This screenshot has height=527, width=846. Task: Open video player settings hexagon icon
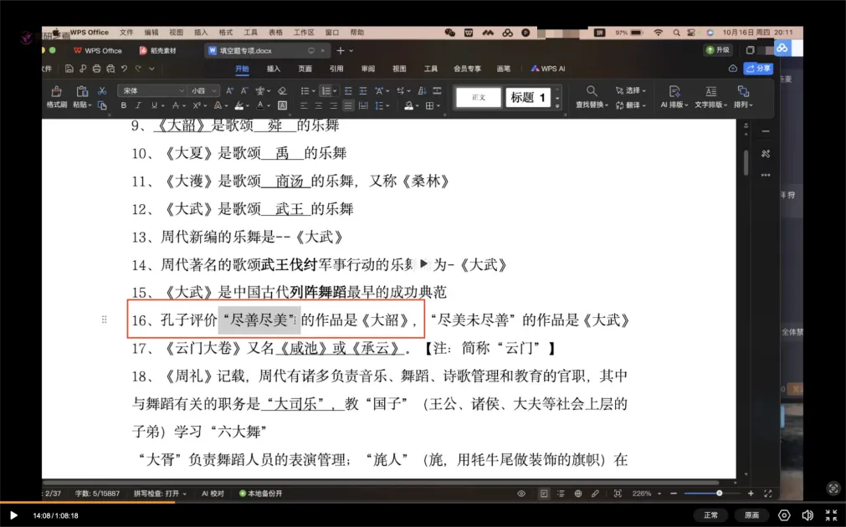tap(784, 515)
